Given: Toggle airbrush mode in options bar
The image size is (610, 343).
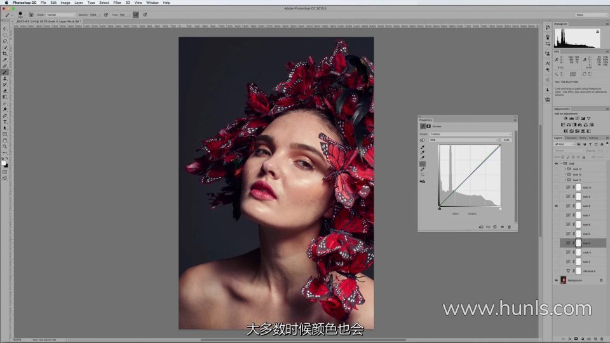Looking at the screenshot, I should coord(136,15).
